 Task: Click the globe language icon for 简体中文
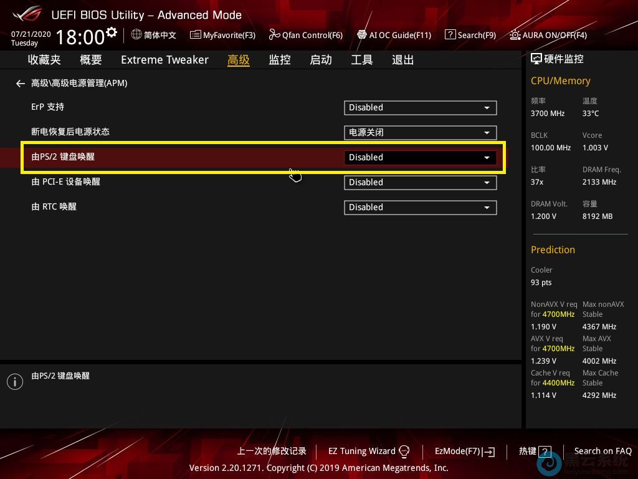click(x=136, y=35)
